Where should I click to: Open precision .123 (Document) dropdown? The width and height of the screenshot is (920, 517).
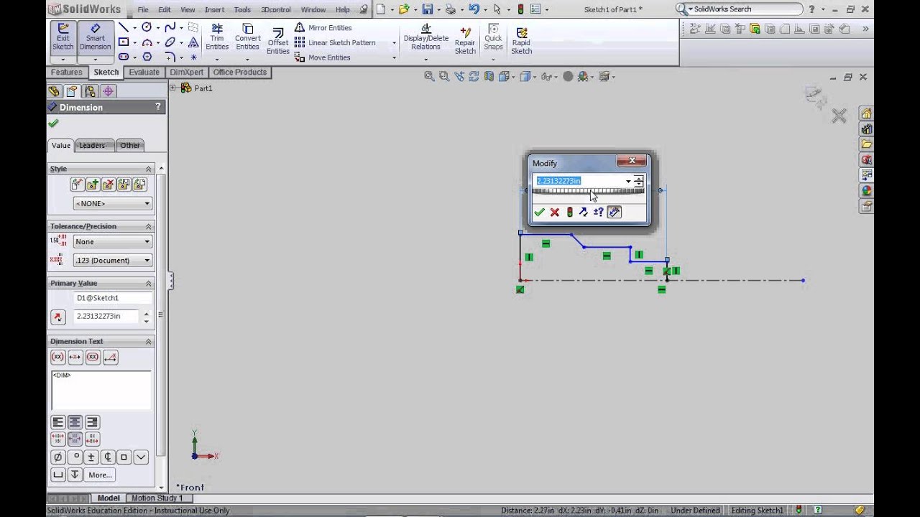[113, 260]
